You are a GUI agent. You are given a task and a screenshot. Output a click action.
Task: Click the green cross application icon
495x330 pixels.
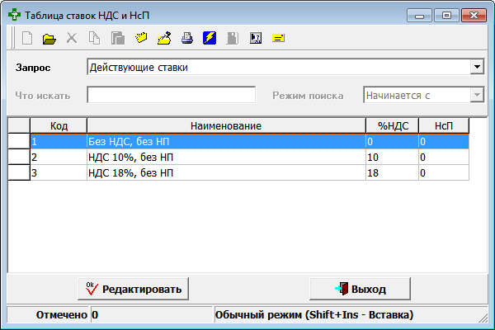tap(14, 15)
